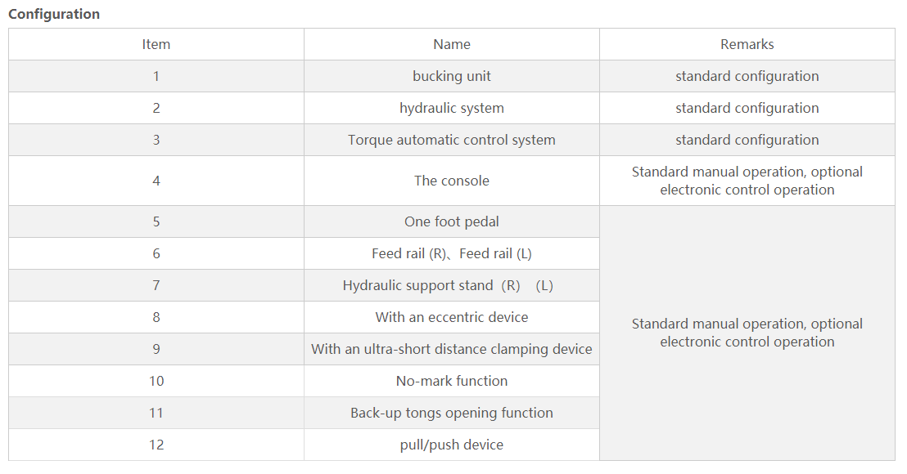Select the Name column header

(x=452, y=44)
